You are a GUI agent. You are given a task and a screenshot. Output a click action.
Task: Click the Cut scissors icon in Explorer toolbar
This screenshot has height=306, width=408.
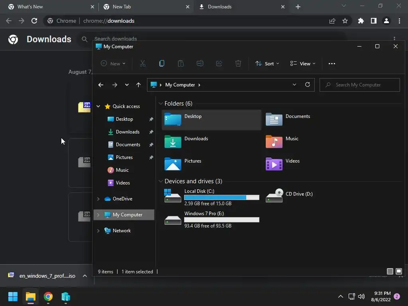(x=143, y=63)
